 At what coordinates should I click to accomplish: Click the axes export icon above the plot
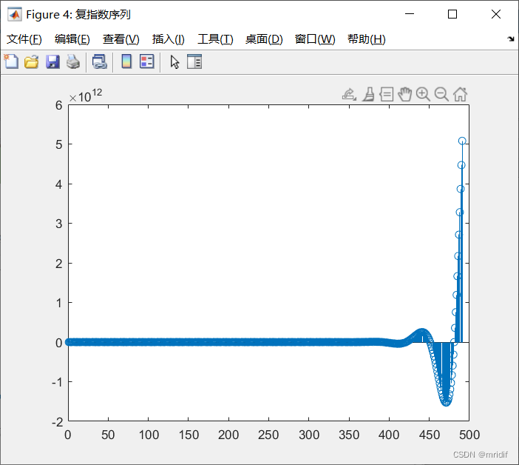point(349,95)
